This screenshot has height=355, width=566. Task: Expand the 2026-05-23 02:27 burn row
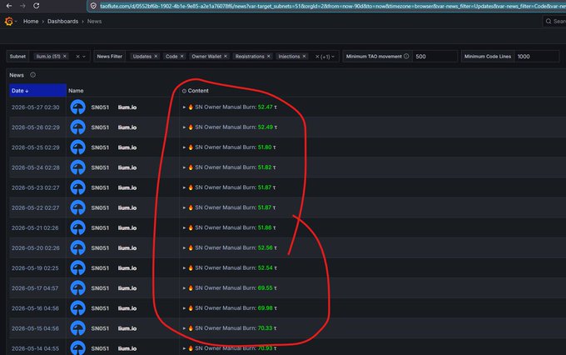184,187
